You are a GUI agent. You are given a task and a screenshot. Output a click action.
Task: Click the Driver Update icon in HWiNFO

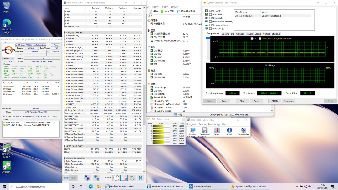tap(243, 130)
